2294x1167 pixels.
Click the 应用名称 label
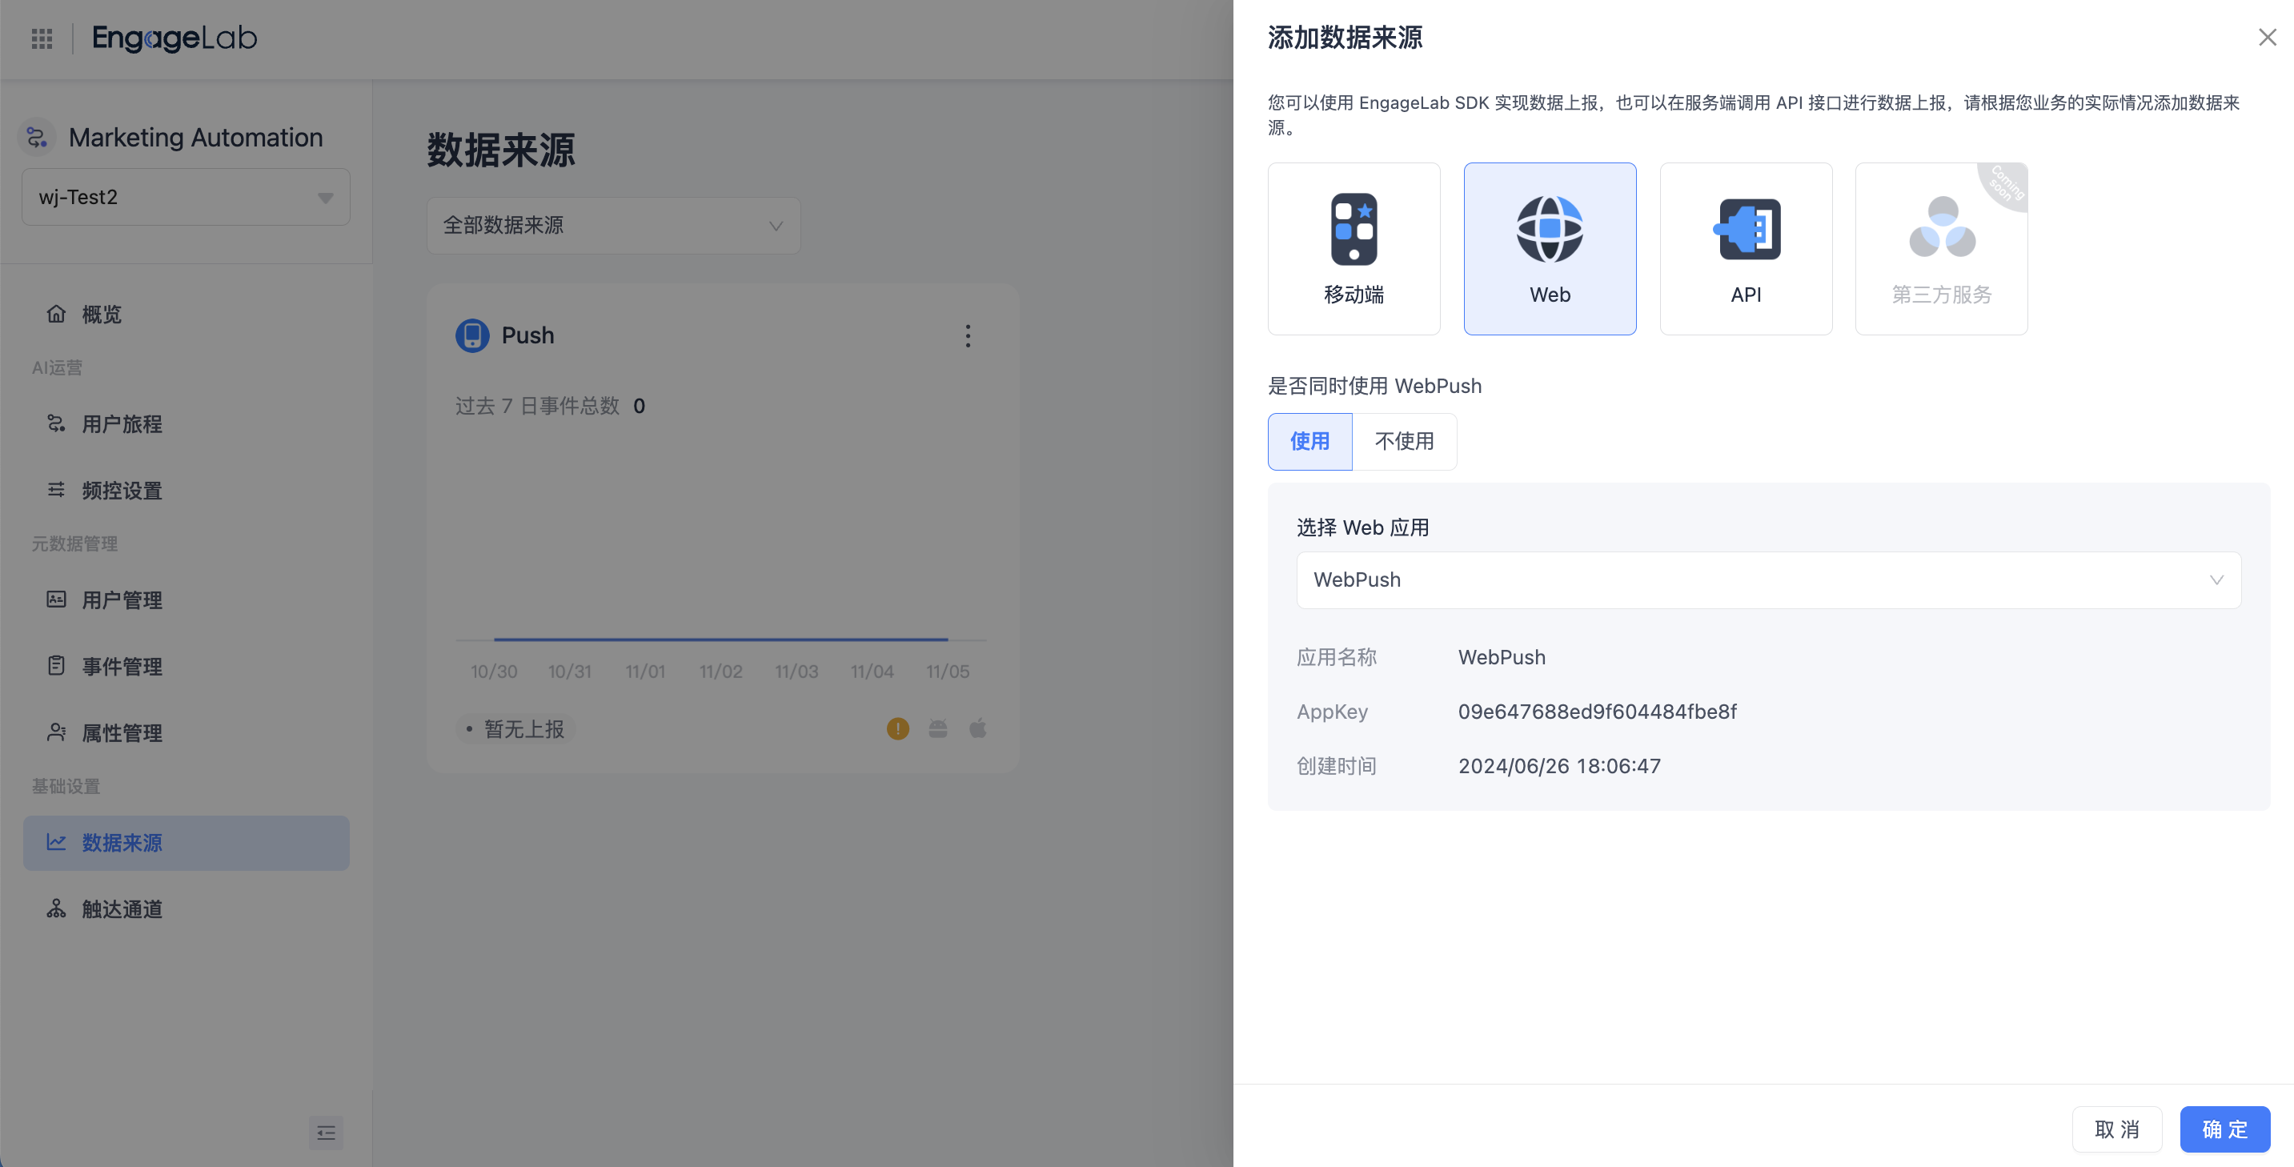coord(1337,656)
